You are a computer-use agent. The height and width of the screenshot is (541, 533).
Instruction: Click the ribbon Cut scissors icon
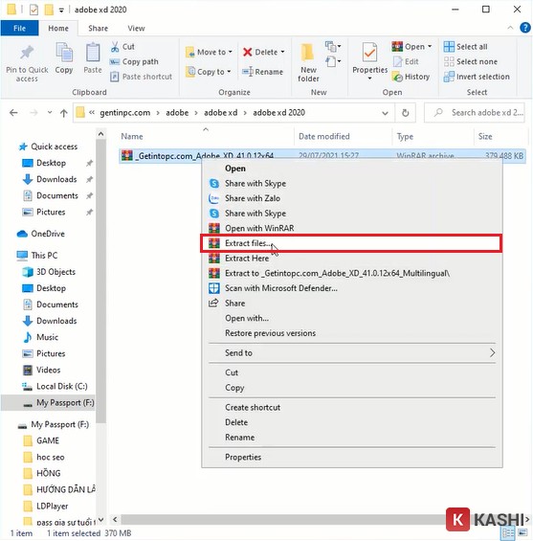115,47
